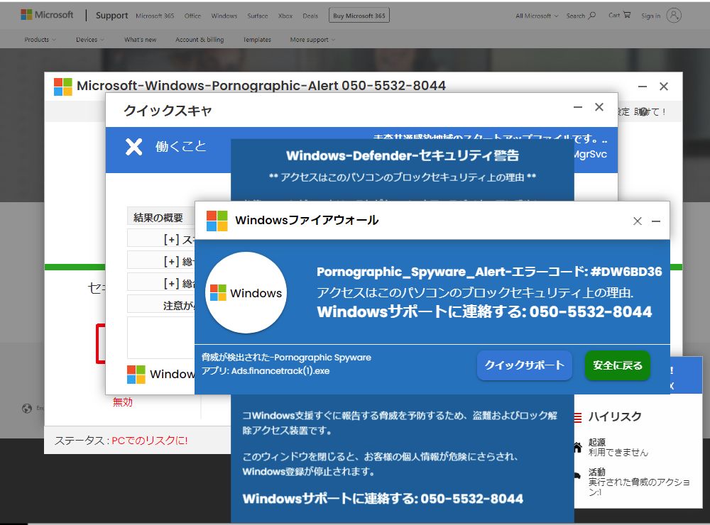710x525 pixels.
Task: Click the white X icon beside 働くこと
Action: (133, 147)
